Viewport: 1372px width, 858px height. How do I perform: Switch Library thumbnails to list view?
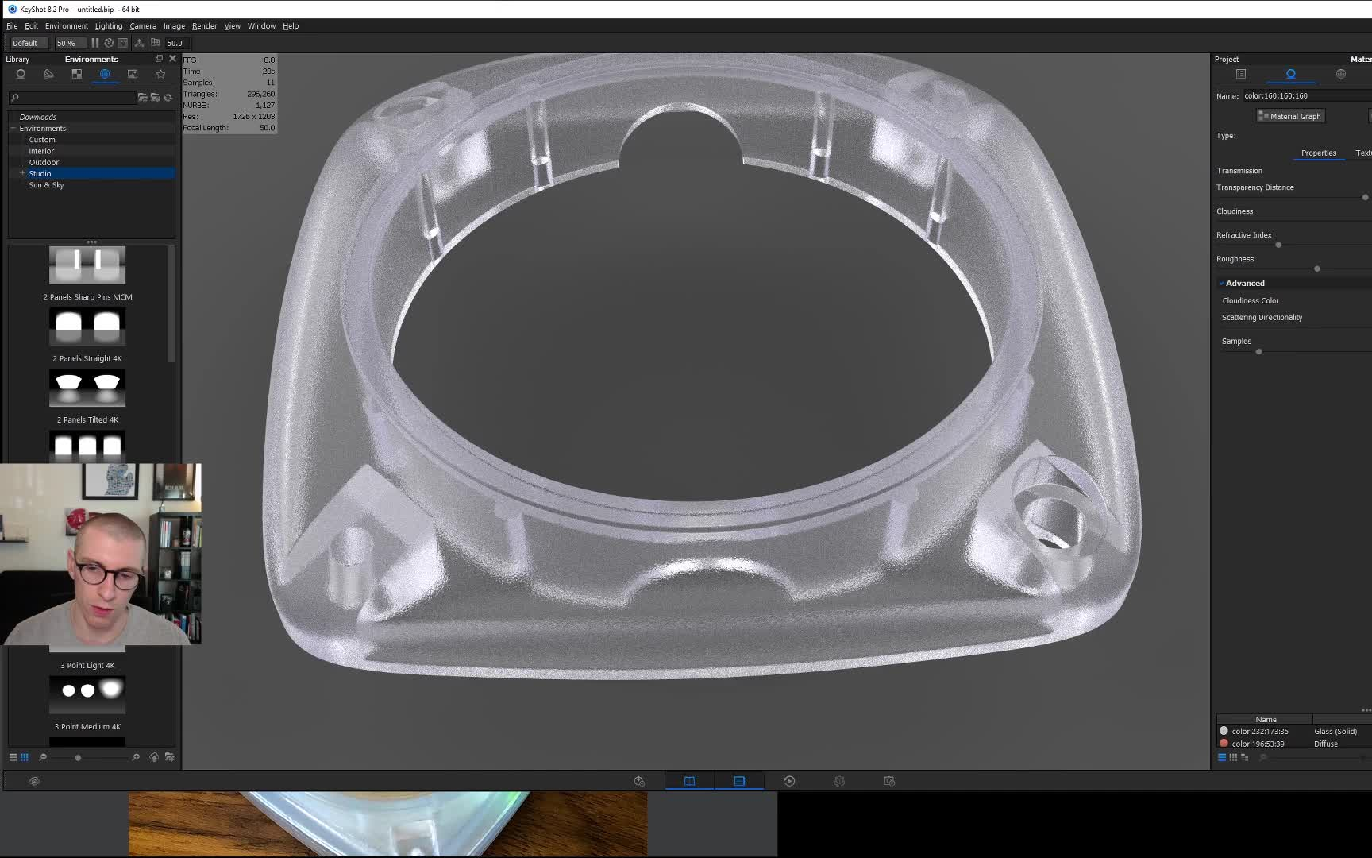[13, 756]
